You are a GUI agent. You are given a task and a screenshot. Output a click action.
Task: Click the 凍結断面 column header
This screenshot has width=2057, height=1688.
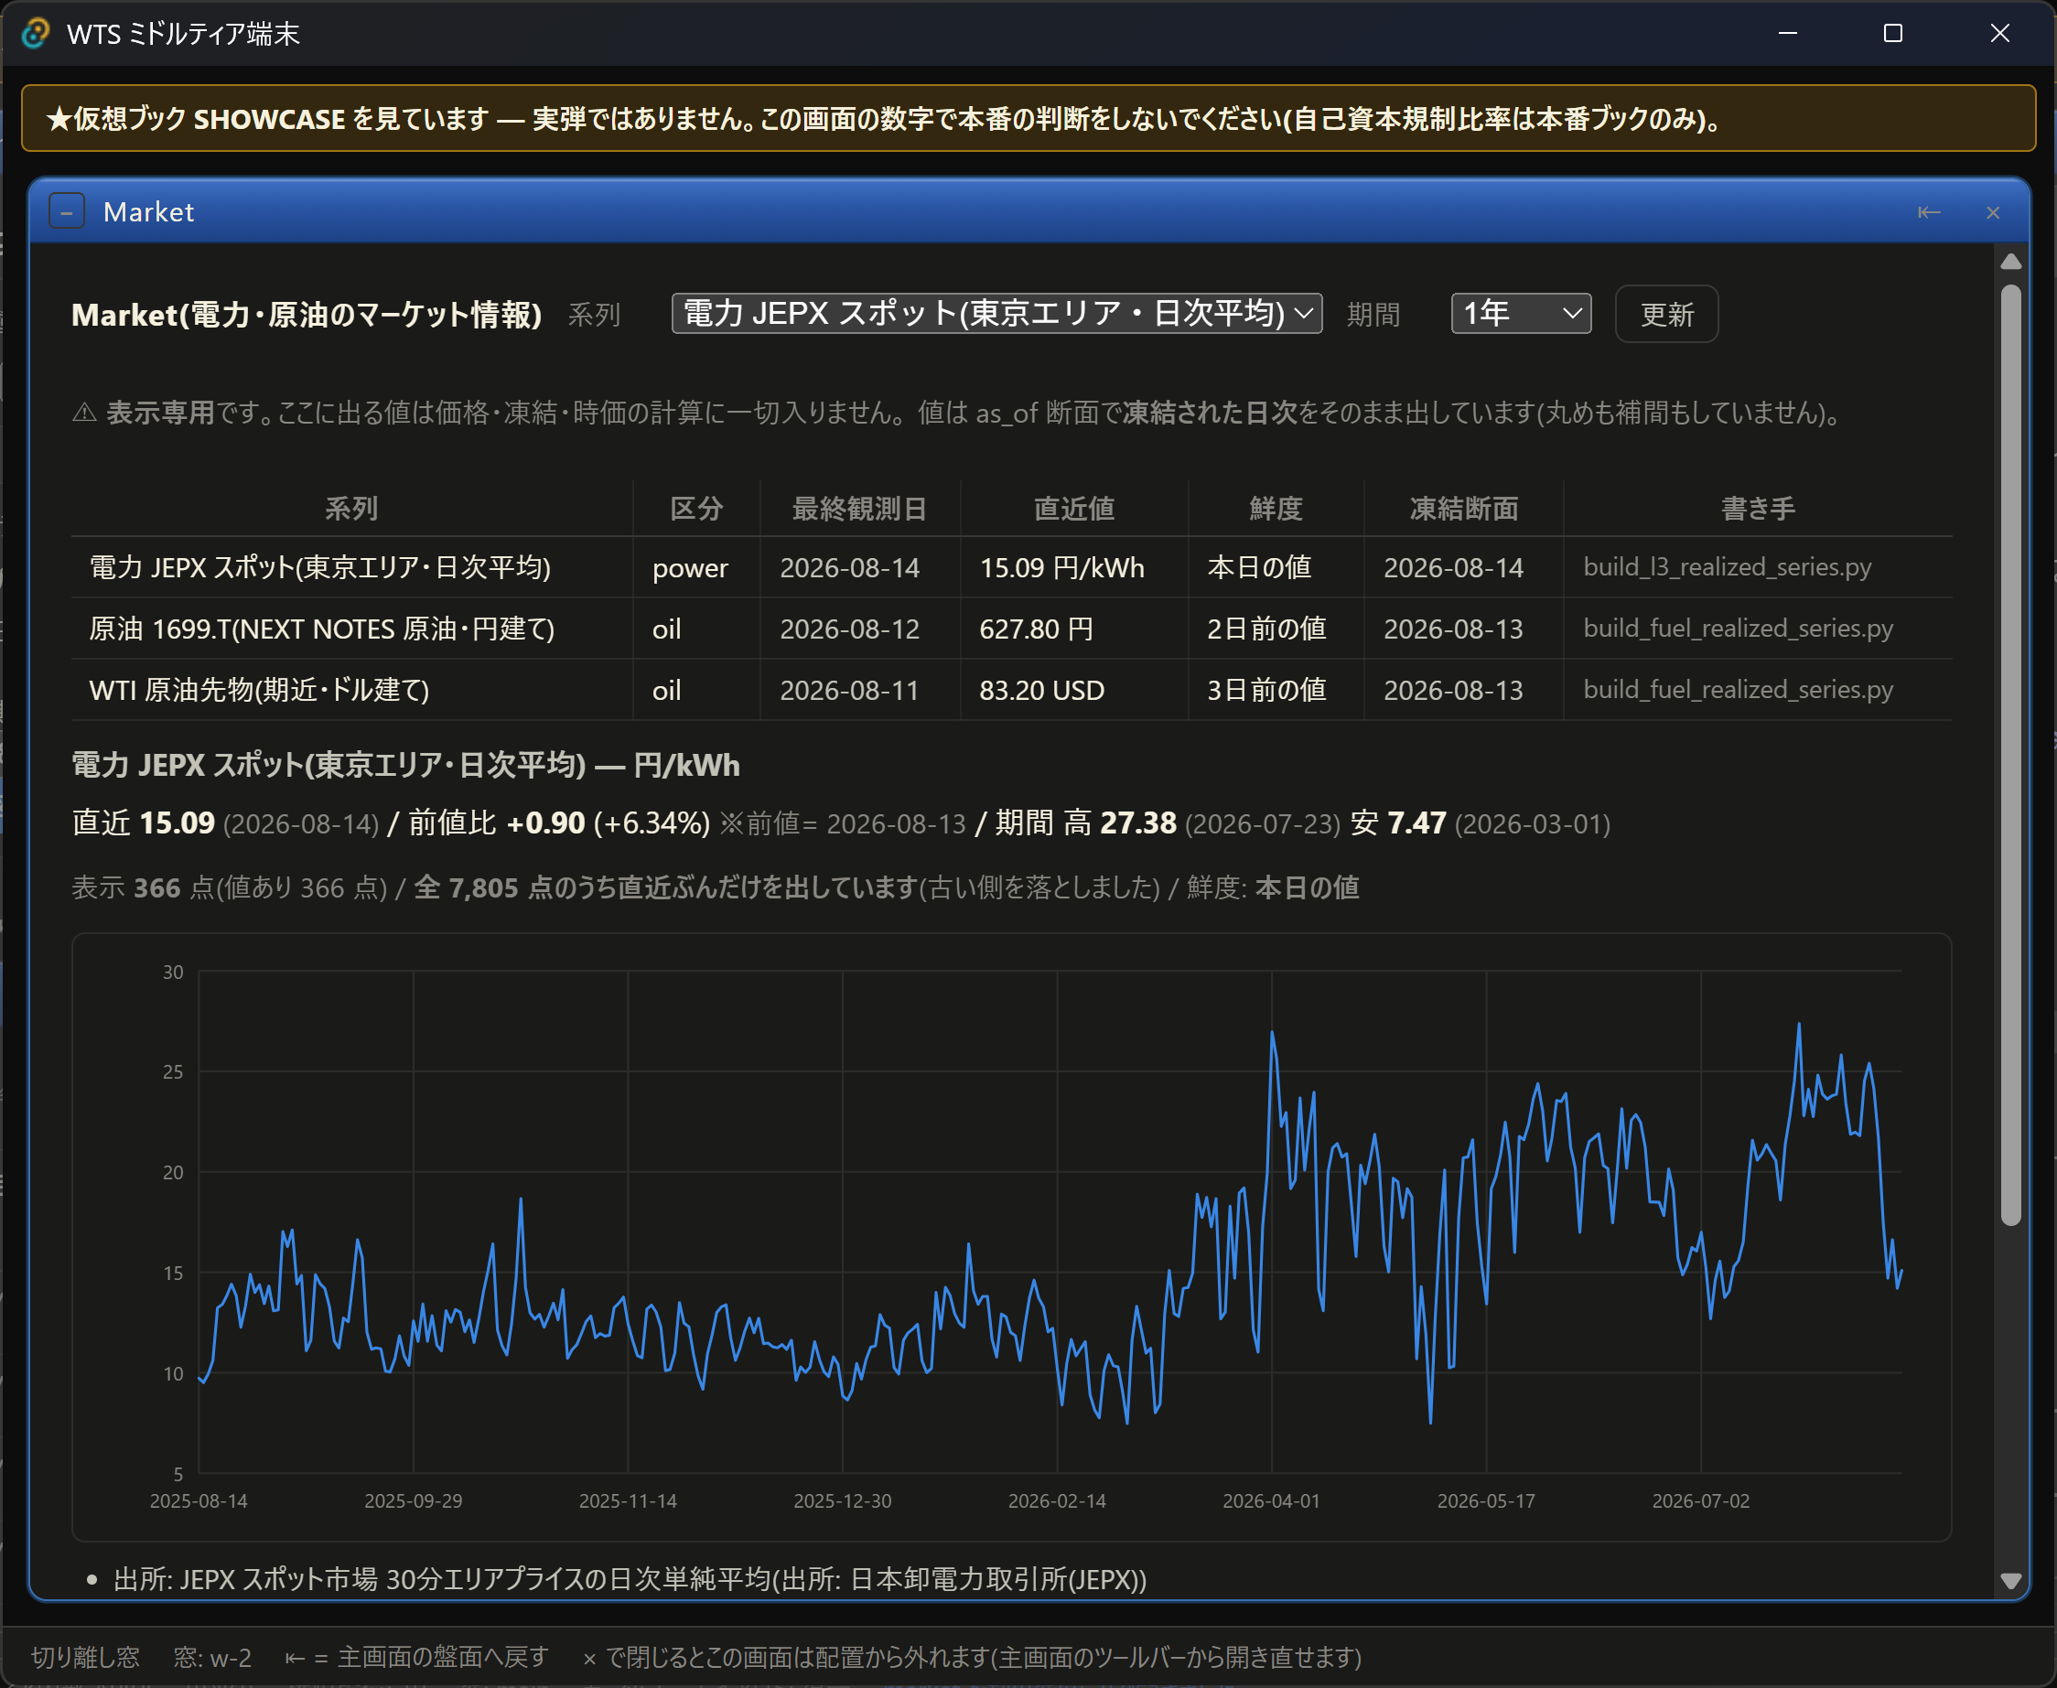pyautogui.click(x=1463, y=508)
